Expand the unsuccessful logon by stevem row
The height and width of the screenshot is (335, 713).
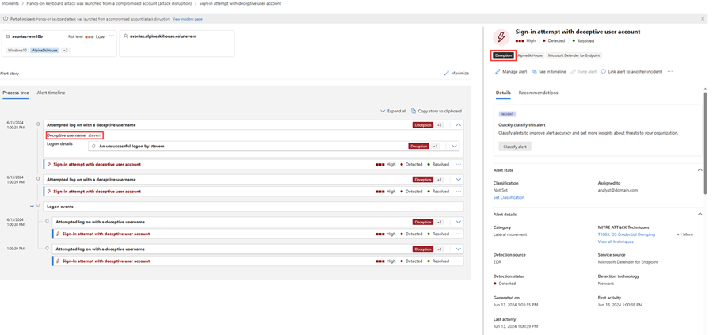point(454,147)
